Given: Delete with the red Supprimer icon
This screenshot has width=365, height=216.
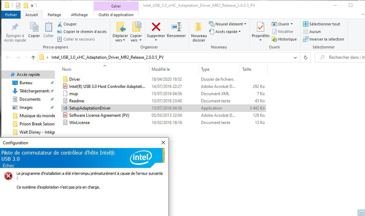Looking at the screenshot, I should pos(156,27).
